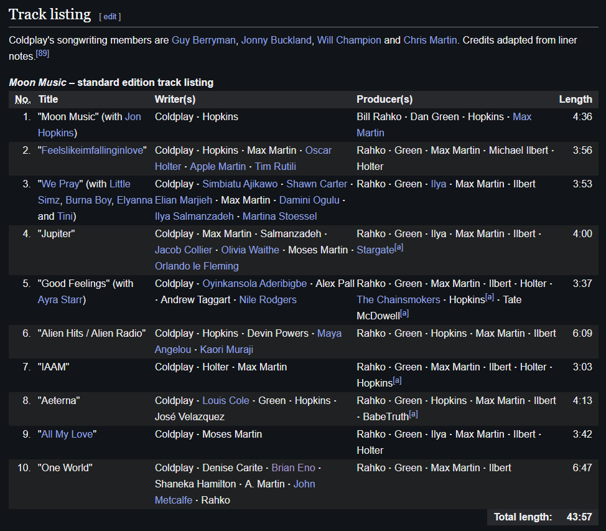This screenshot has width=606, height=531.
Task: Follow the Elyanna link
Action: 134,200
